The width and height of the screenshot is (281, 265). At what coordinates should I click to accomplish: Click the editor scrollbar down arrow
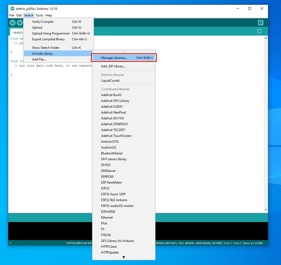click(x=266, y=210)
